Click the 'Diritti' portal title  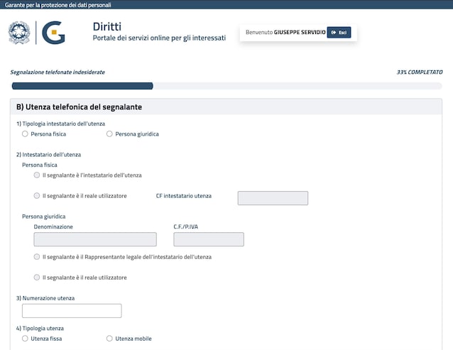pyautogui.click(x=107, y=26)
